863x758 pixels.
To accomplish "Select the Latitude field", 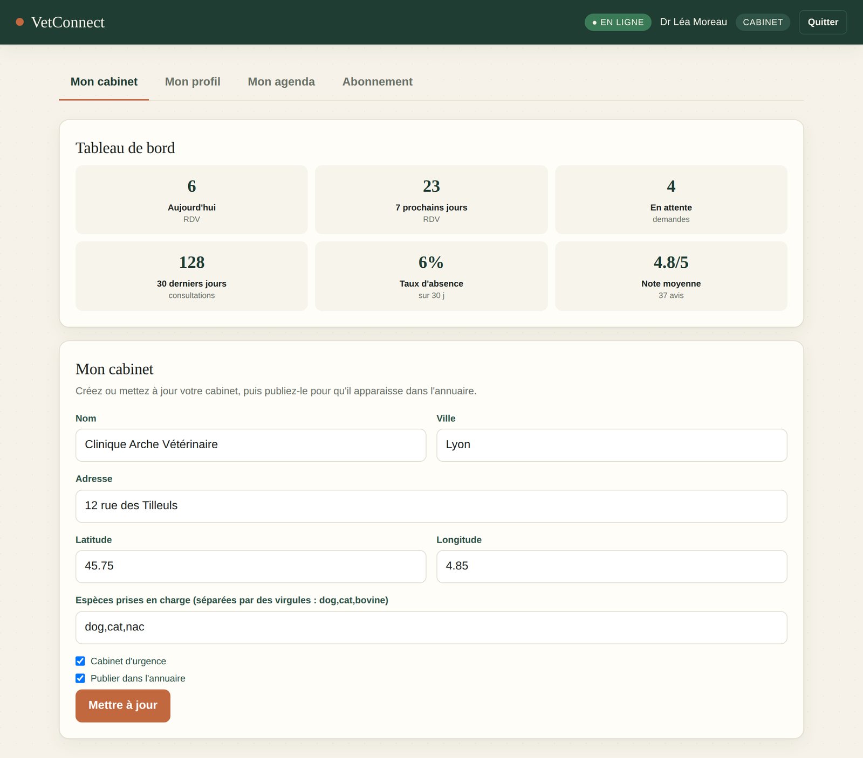I will [251, 566].
